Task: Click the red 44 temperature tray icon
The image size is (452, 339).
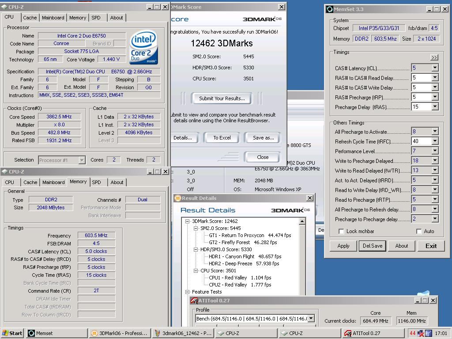Action: (413, 333)
